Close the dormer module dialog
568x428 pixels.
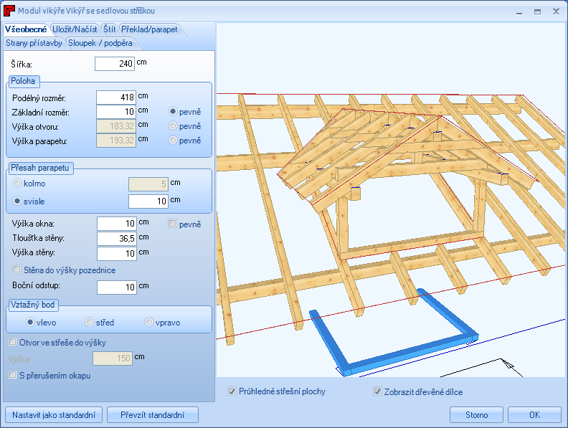[556, 11]
